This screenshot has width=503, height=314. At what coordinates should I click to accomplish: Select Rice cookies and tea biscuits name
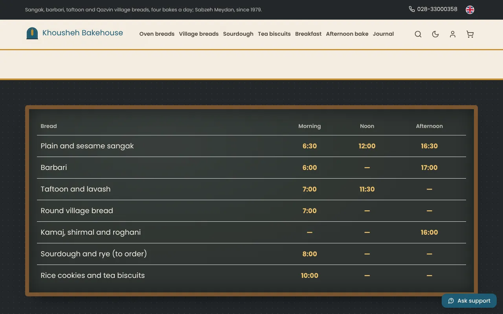[x=93, y=276]
